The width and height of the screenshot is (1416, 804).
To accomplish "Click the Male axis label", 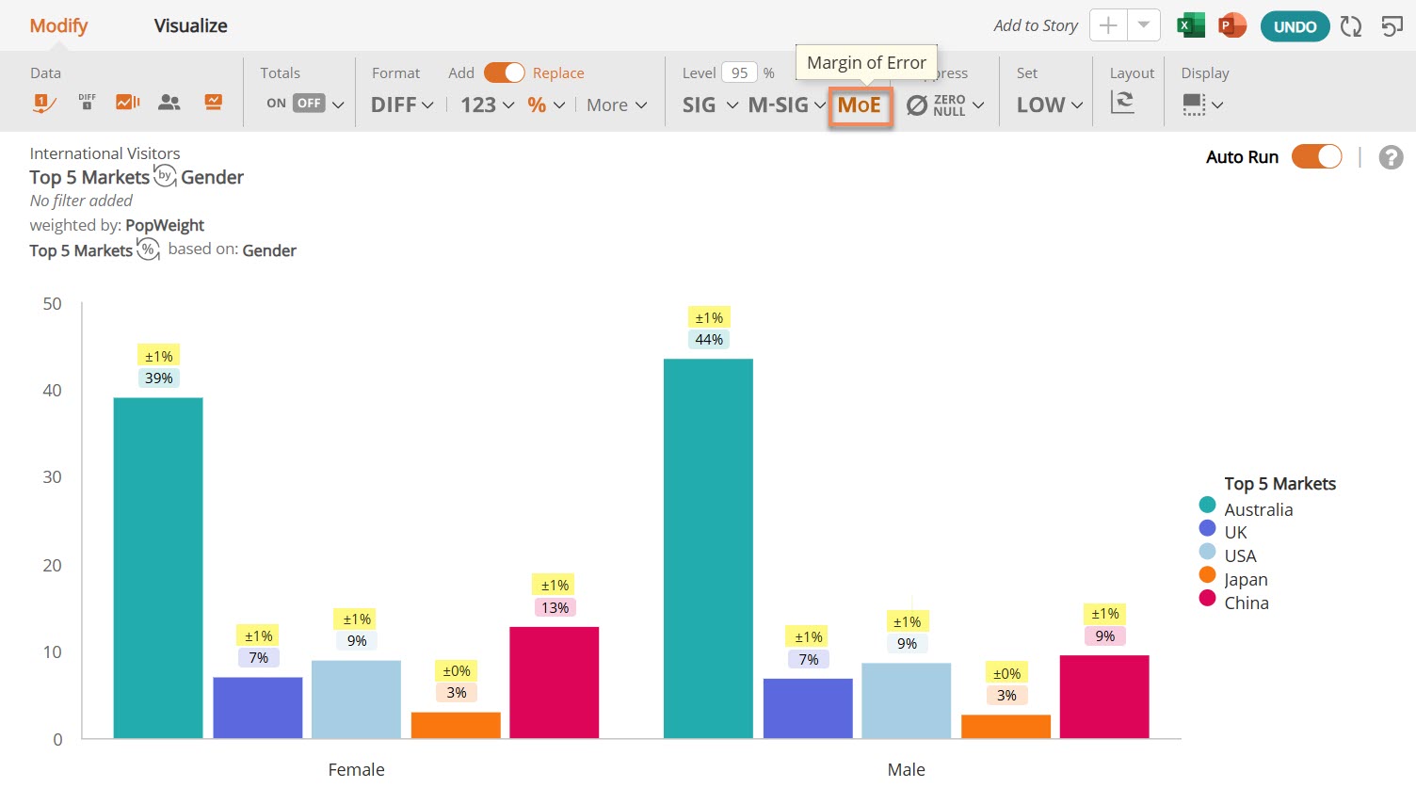I will pos(906,769).
